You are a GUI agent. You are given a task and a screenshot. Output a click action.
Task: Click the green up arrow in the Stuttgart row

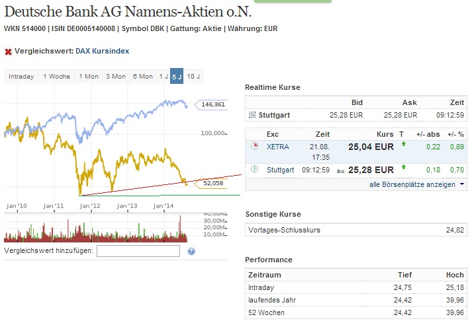click(x=403, y=168)
